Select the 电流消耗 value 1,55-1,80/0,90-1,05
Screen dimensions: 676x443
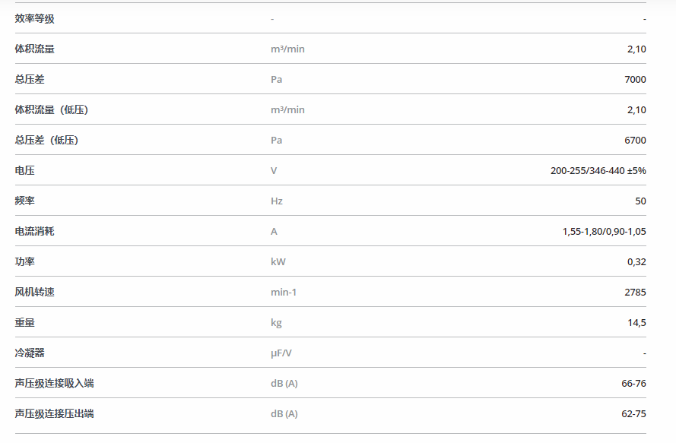(x=604, y=232)
